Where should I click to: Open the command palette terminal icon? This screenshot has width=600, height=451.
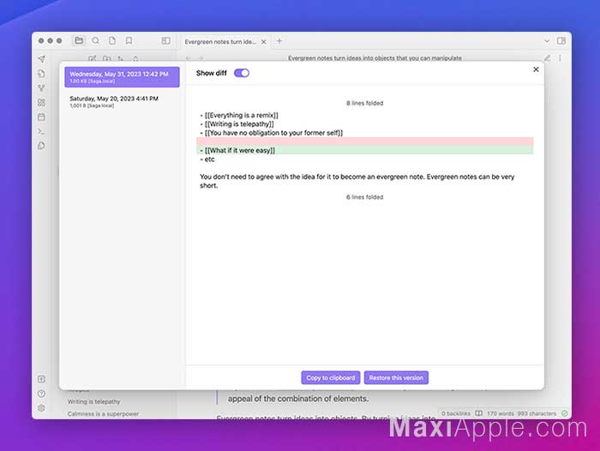[x=41, y=132]
